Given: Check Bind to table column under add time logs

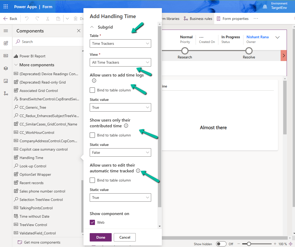Looking at the screenshot, I should point(92,90).
